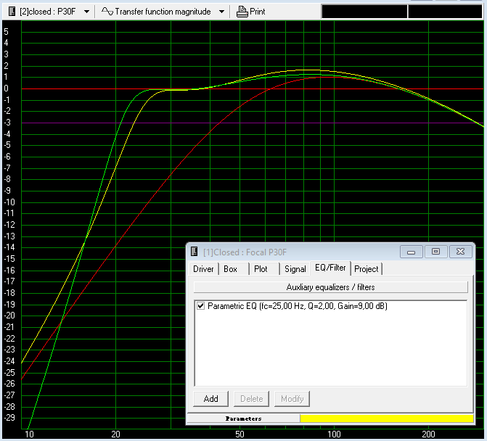
Task: Click the transfer function waveform icon
Action: [107, 12]
